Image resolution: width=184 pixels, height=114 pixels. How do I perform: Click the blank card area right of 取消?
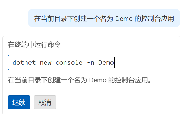(x=118, y=102)
